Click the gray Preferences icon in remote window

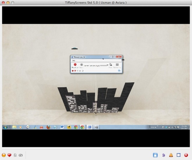[117, 64]
